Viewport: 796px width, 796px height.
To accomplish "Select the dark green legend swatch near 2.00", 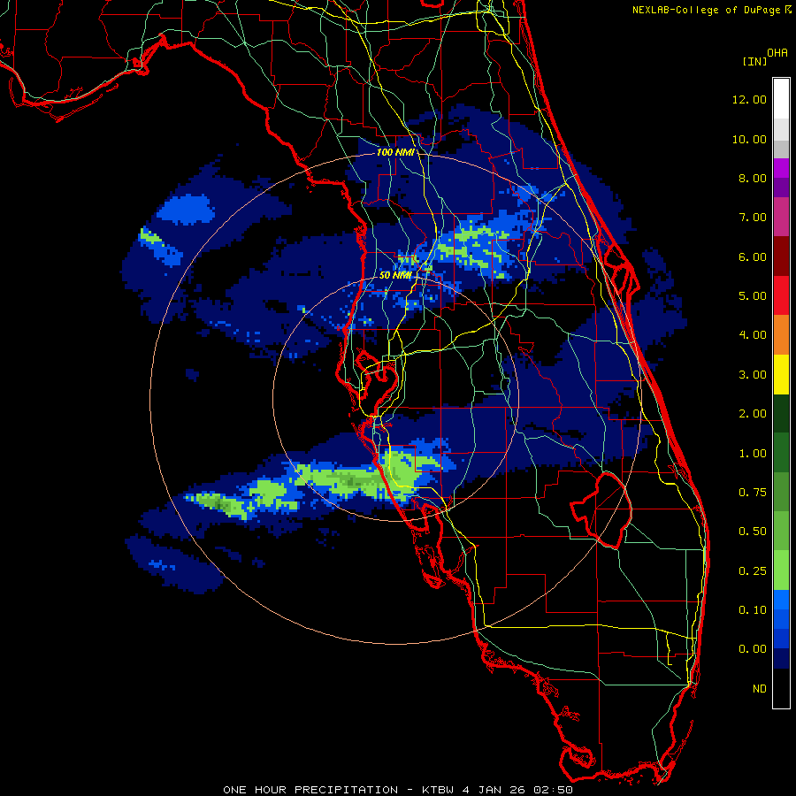I will pos(781,414).
